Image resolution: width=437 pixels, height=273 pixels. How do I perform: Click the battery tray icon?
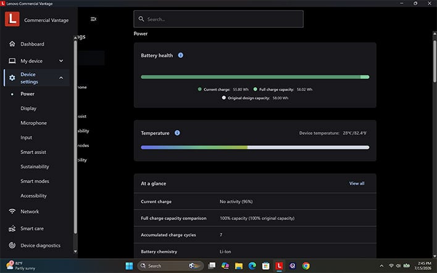coord(407,266)
